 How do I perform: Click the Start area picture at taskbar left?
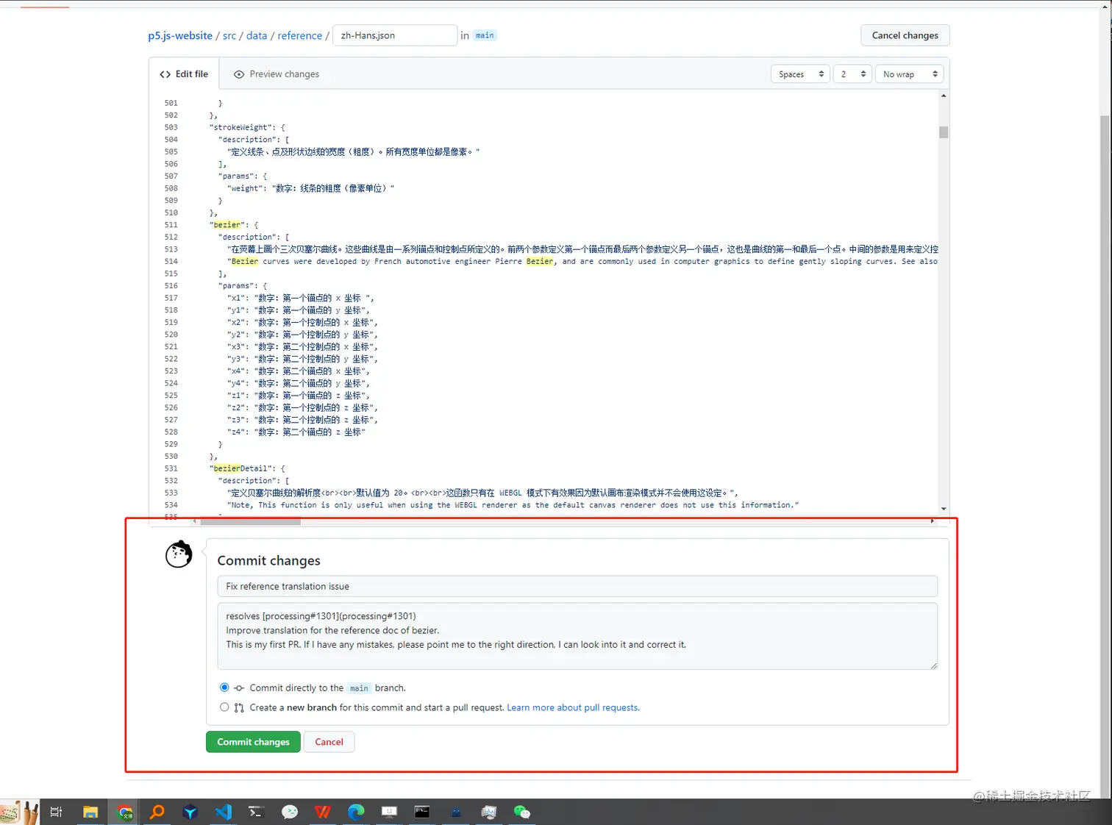click(x=20, y=812)
